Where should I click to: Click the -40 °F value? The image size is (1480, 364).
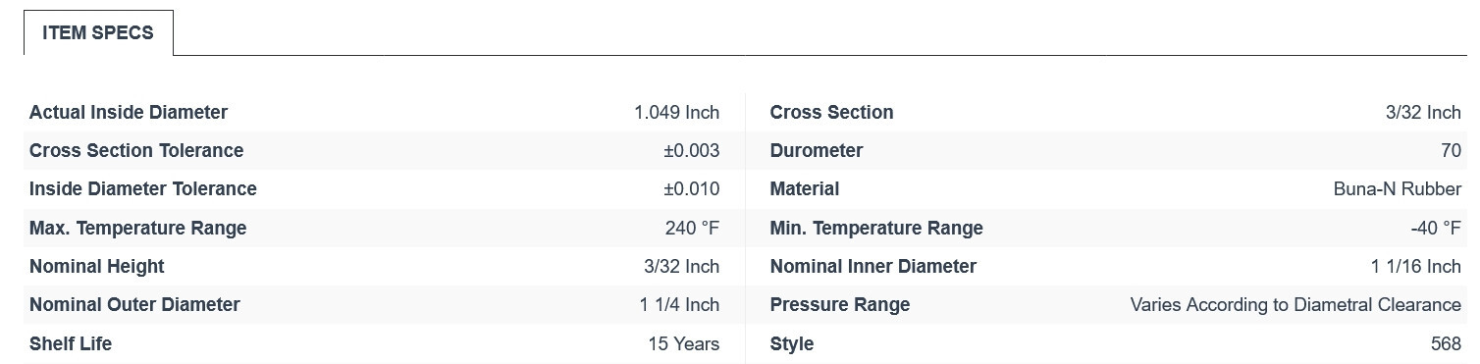(x=1436, y=228)
